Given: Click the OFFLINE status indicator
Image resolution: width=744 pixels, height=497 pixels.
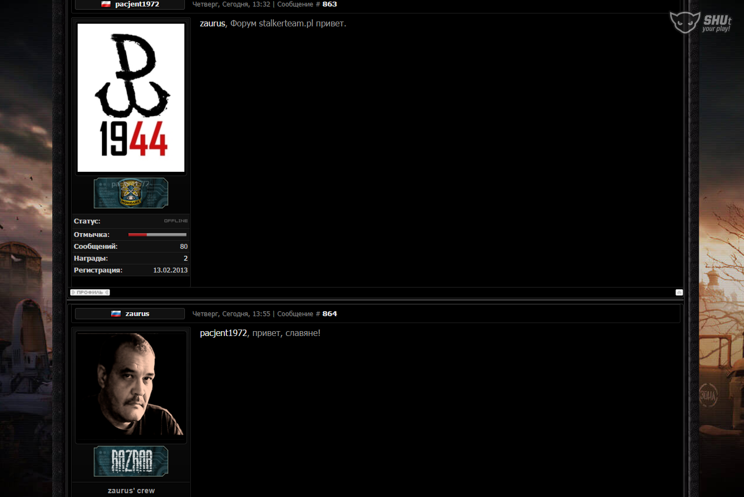Looking at the screenshot, I should (176, 221).
